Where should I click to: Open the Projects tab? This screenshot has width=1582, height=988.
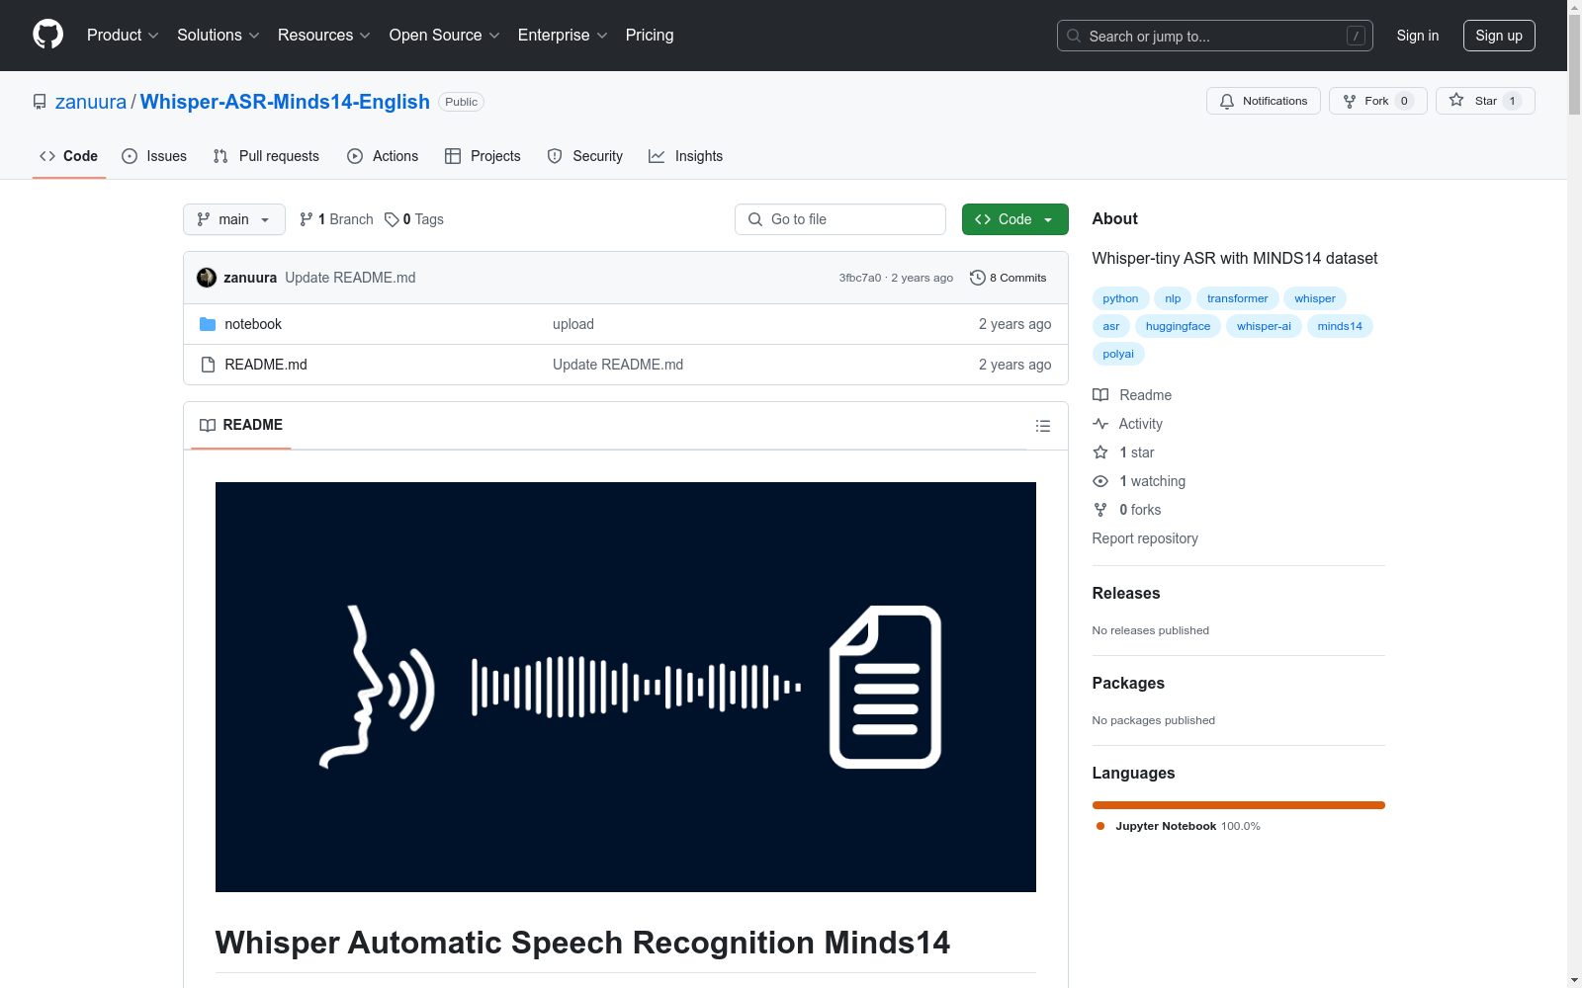point(483,156)
